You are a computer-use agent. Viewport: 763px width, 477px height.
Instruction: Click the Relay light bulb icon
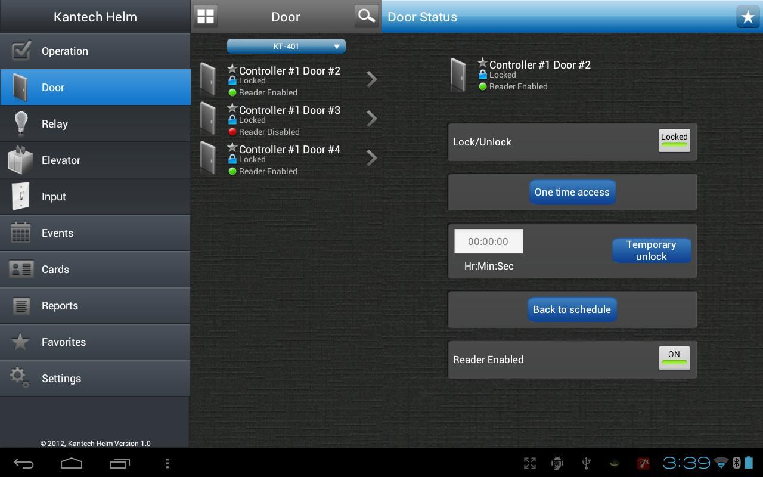[x=20, y=123]
